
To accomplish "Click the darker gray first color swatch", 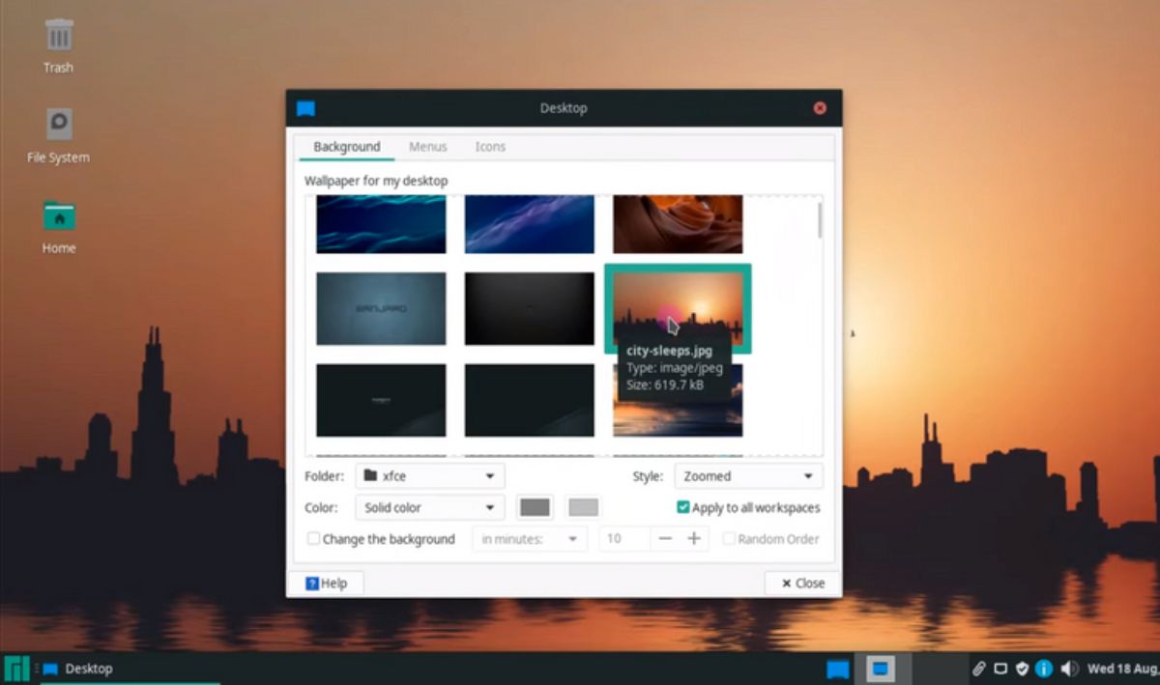I will [535, 507].
